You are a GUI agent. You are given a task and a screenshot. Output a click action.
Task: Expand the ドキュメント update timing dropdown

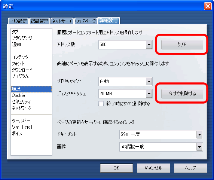tap(199, 135)
